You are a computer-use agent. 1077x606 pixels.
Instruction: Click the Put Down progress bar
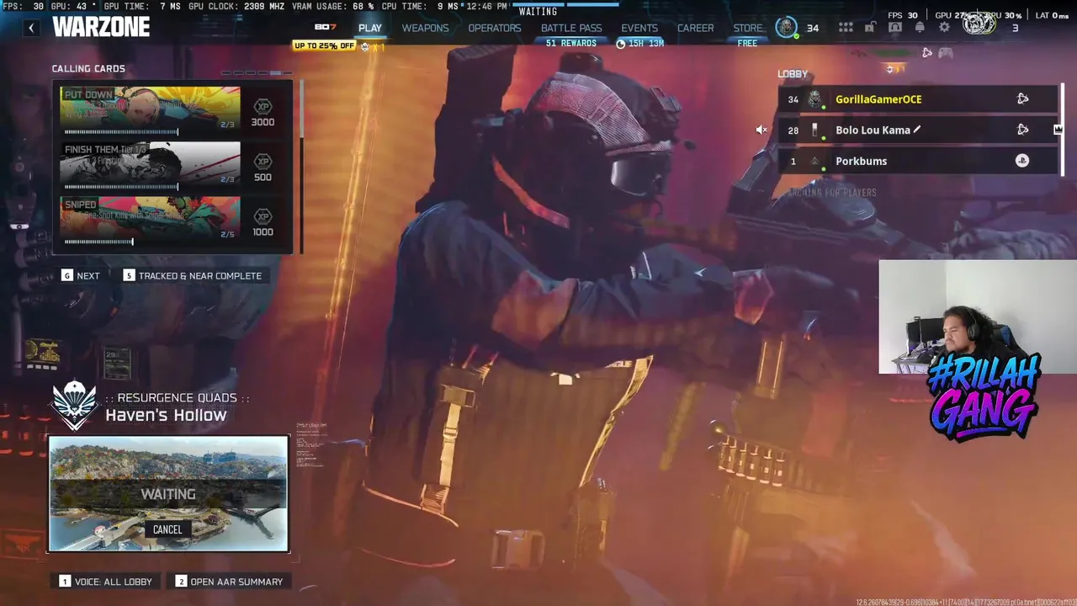pos(121,132)
